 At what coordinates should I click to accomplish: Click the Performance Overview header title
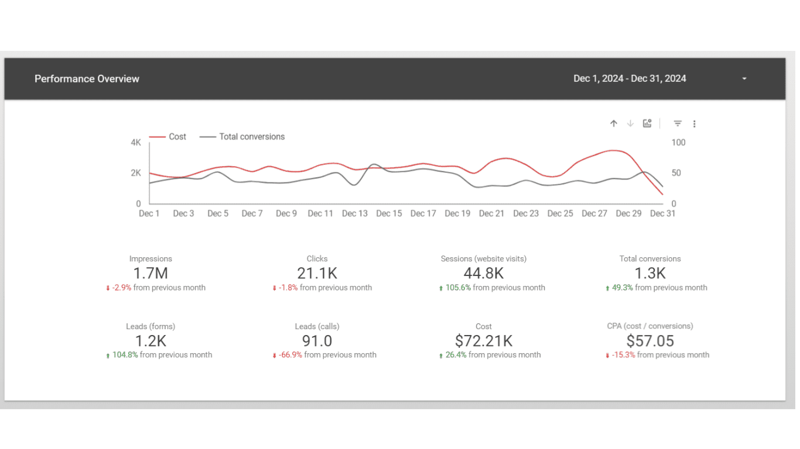pos(87,79)
